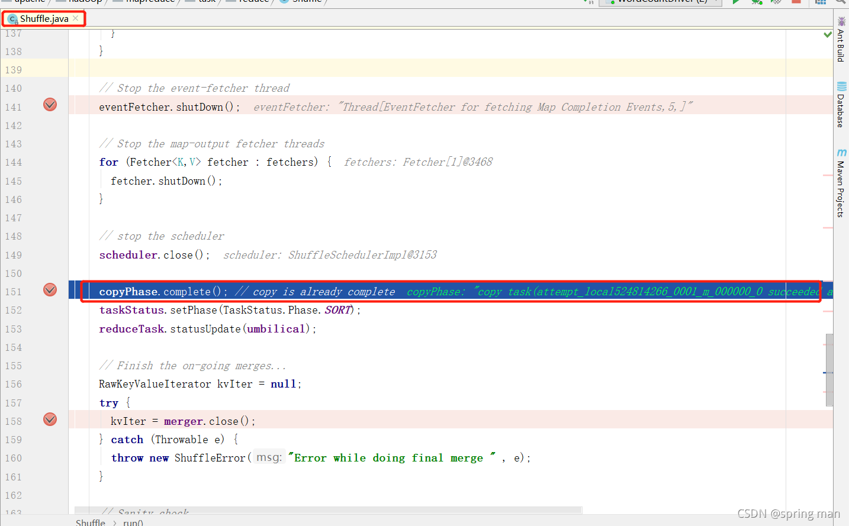Open the Ant Build tool window
Image resolution: width=849 pixels, height=526 pixels.
841,40
